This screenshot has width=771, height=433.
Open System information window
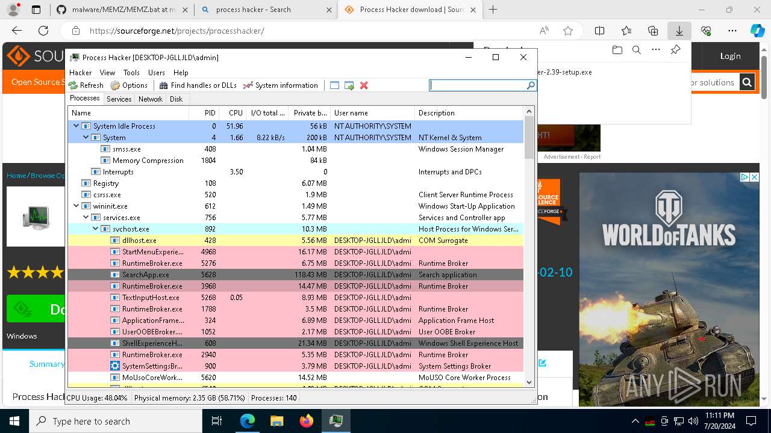click(281, 85)
